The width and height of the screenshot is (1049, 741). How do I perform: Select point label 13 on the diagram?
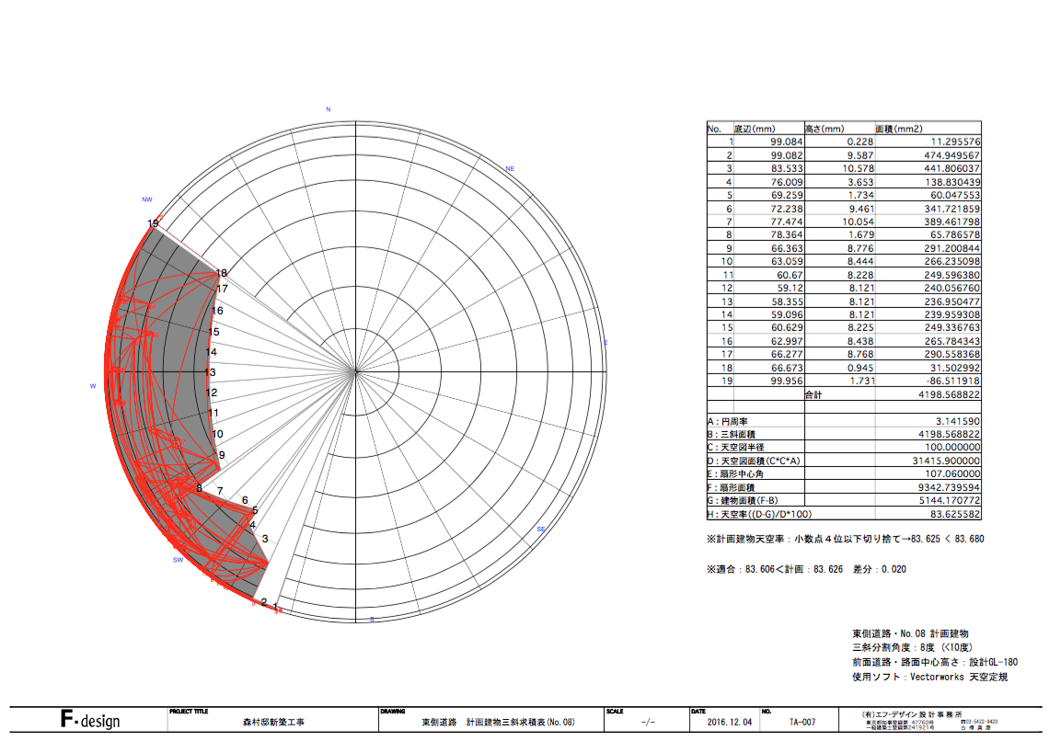click(x=210, y=372)
